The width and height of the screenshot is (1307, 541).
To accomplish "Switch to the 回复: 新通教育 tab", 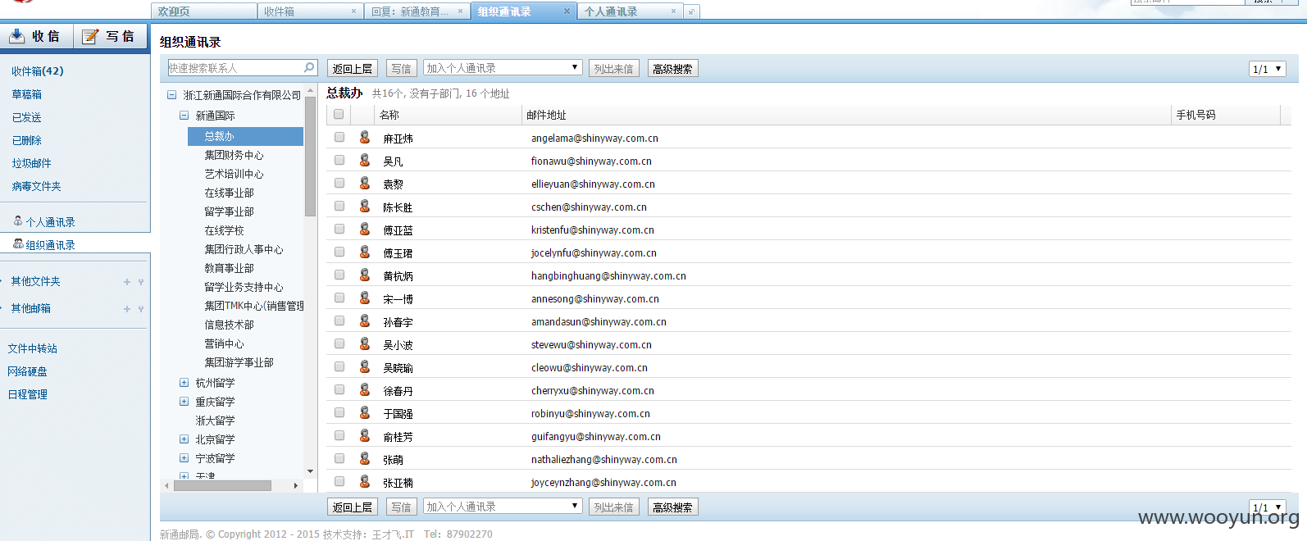I will coord(417,11).
